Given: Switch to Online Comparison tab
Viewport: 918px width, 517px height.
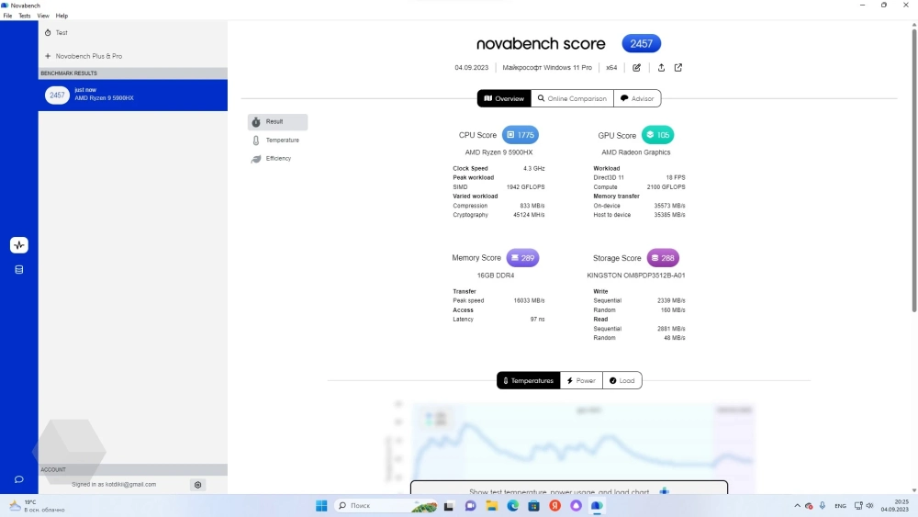Looking at the screenshot, I should pyautogui.click(x=572, y=98).
